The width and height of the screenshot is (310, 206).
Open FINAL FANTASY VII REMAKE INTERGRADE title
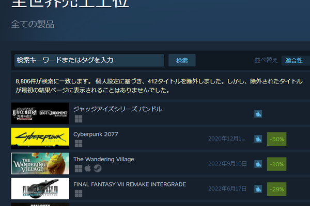click(130, 184)
